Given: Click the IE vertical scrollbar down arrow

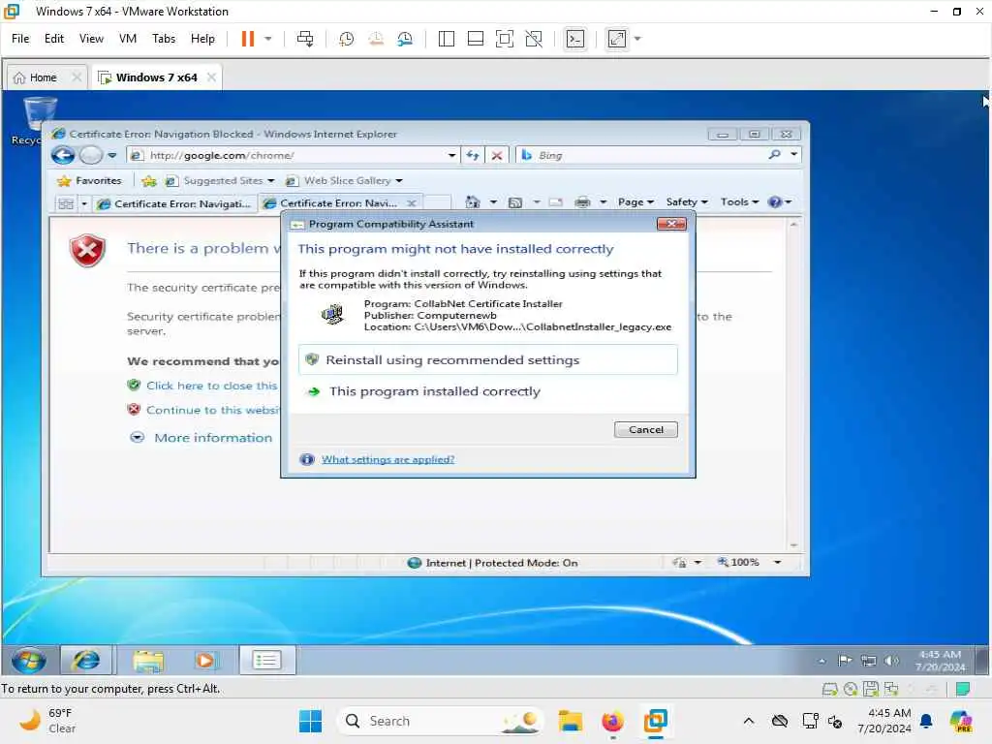Looking at the screenshot, I should (x=793, y=544).
